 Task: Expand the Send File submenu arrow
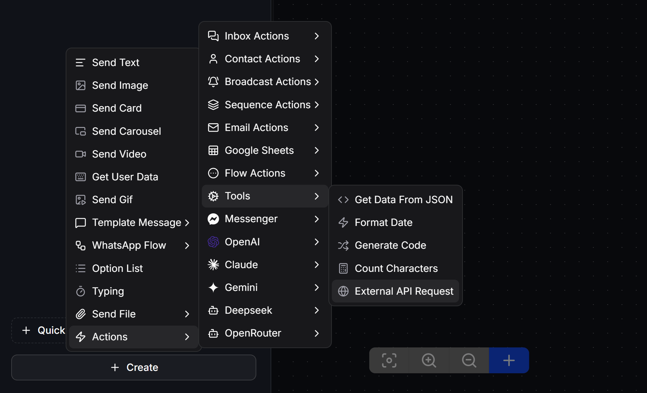click(x=187, y=314)
